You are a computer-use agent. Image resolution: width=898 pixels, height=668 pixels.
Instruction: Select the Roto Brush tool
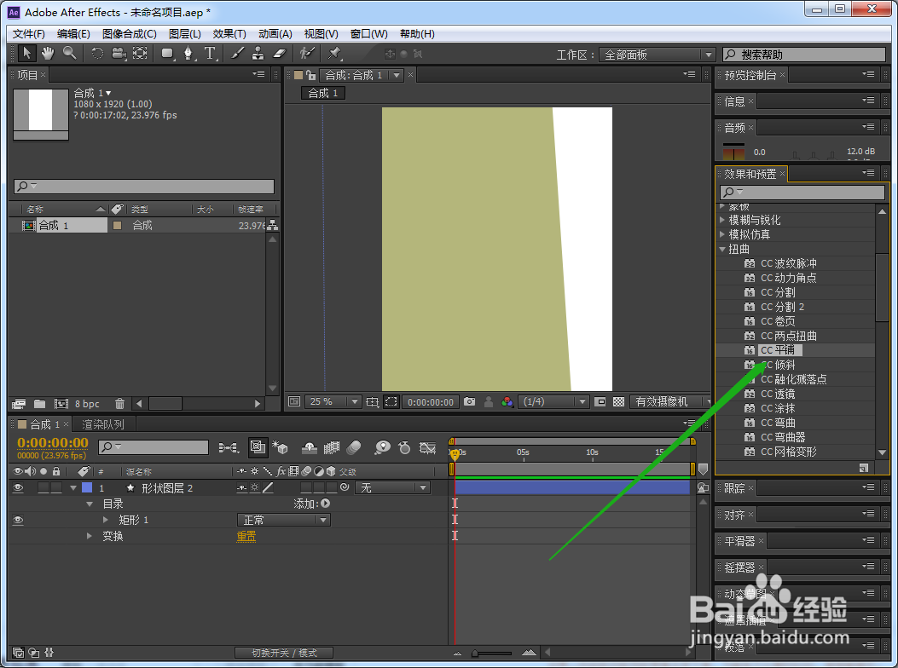(307, 54)
